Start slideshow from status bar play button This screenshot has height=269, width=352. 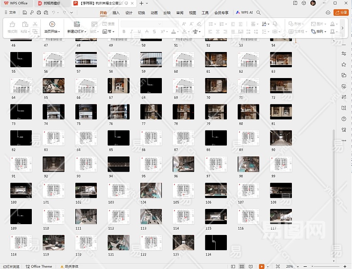click(261, 266)
